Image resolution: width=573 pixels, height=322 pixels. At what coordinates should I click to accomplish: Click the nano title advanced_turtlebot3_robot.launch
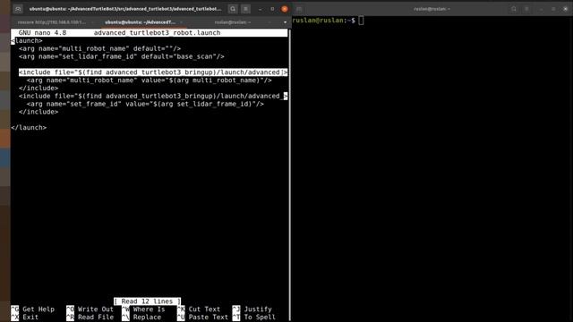coord(158,33)
